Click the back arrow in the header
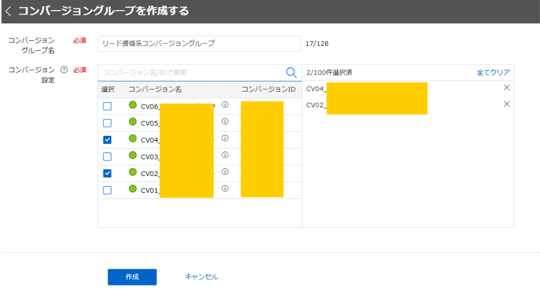 [8, 11]
